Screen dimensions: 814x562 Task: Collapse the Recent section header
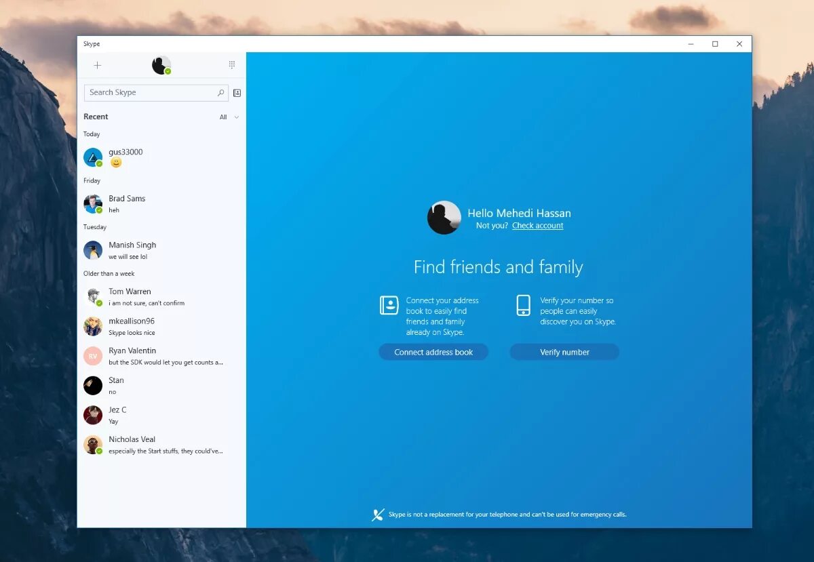[96, 117]
